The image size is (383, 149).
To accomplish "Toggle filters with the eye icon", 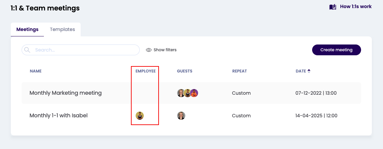I will [x=148, y=50].
